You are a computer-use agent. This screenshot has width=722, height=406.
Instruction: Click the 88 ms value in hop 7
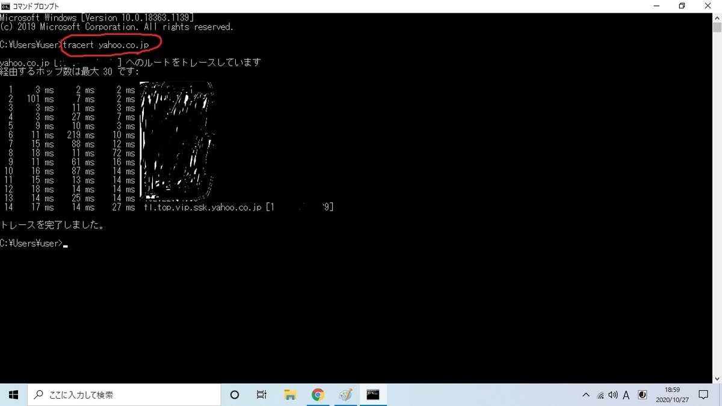tap(84, 144)
